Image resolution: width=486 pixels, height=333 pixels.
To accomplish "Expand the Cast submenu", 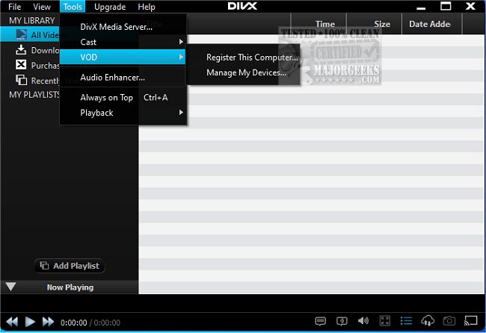I will point(123,42).
